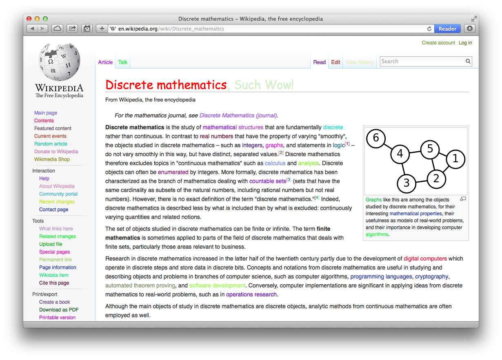
Task: Click Donate to Wikipedia
Action: [x=56, y=152]
